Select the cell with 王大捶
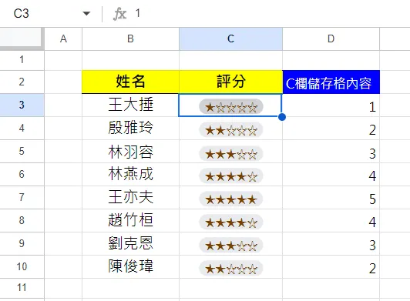The width and height of the screenshot is (410, 301). click(130, 105)
